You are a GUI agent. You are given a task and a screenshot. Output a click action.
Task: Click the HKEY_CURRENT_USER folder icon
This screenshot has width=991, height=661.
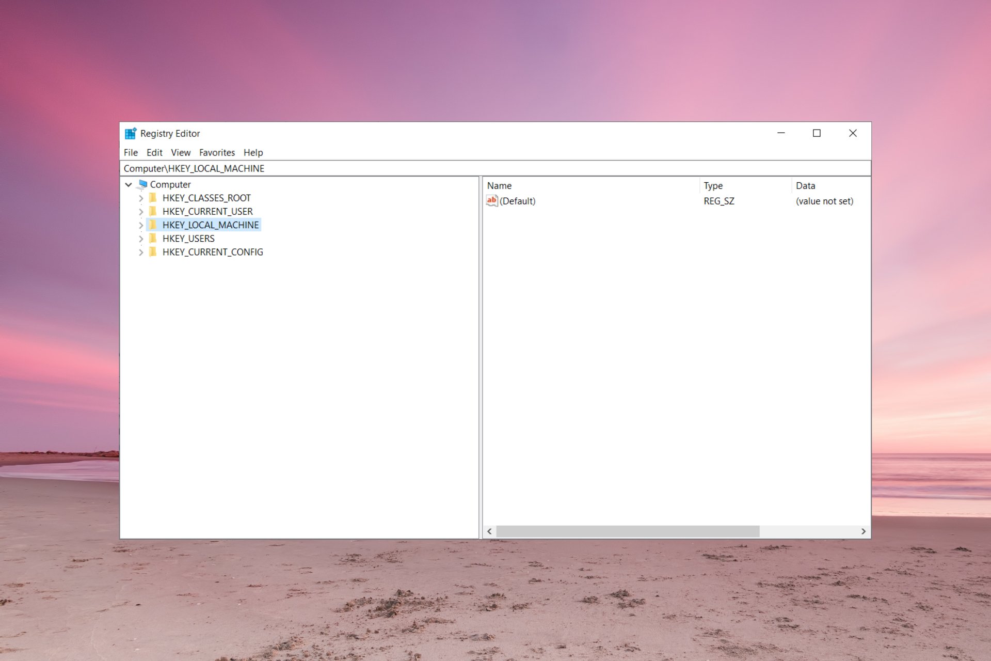(x=153, y=211)
